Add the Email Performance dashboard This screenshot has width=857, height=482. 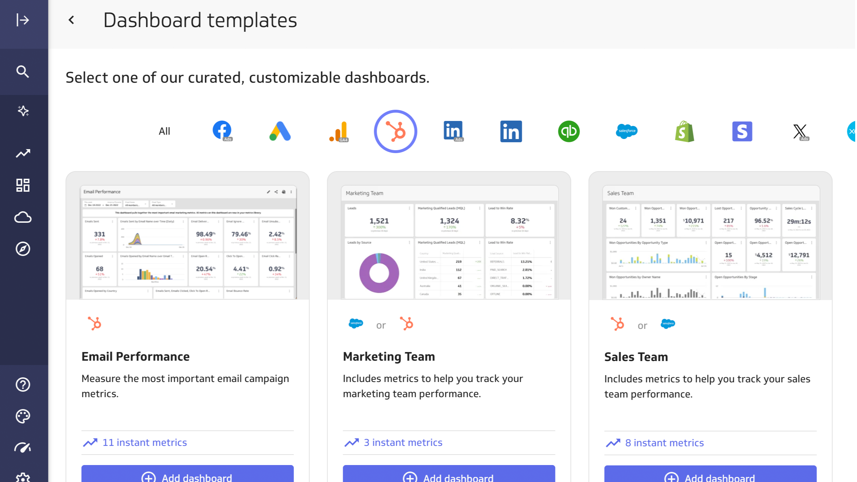click(187, 475)
